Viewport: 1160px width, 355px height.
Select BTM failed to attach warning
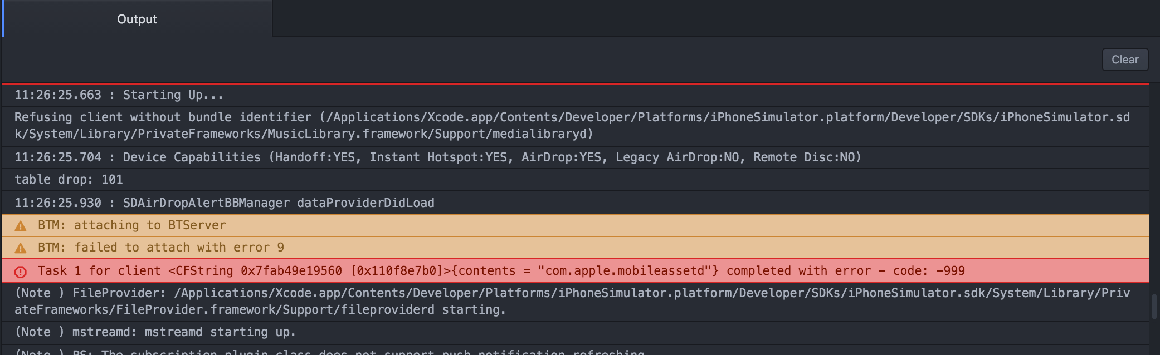click(576, 248)
